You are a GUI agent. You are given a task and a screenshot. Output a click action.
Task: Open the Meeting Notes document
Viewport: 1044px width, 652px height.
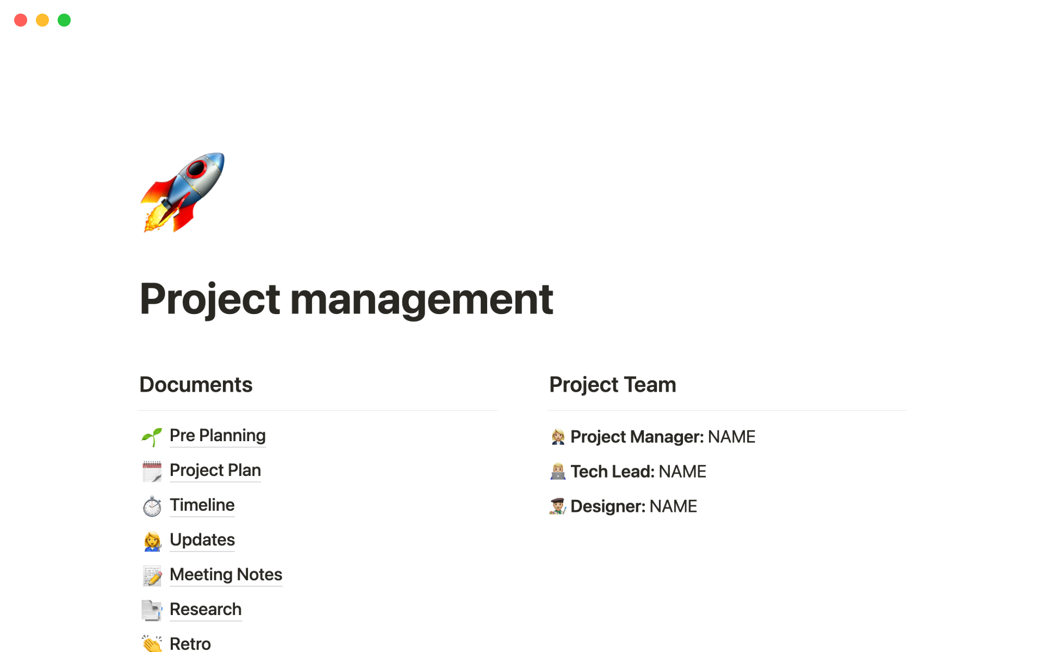(x=225, y=574)
